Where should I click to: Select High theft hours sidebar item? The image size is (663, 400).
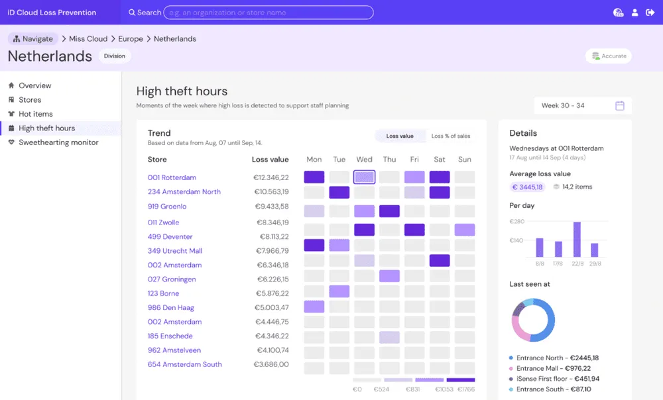60,128
